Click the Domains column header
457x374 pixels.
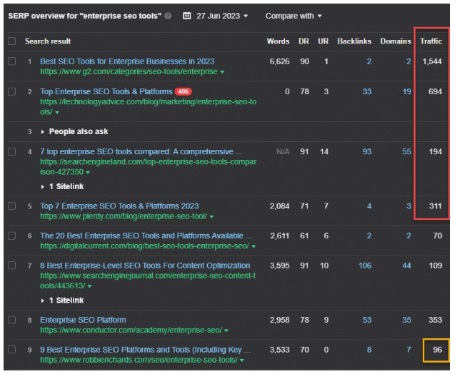tap(396, 41)
